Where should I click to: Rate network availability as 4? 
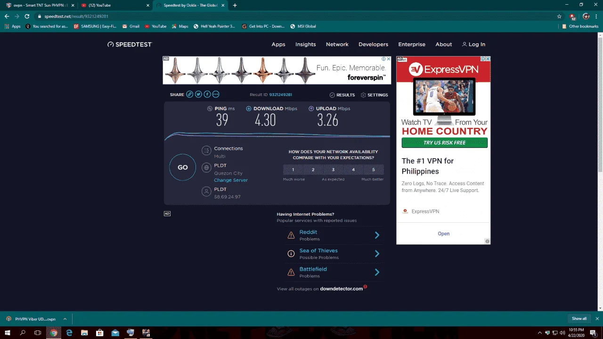pyautogui.click(x=353, y=169)
